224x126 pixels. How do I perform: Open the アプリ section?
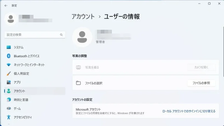35,82
